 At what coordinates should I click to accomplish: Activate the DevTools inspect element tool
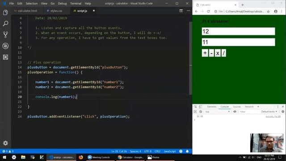(195, 106)
